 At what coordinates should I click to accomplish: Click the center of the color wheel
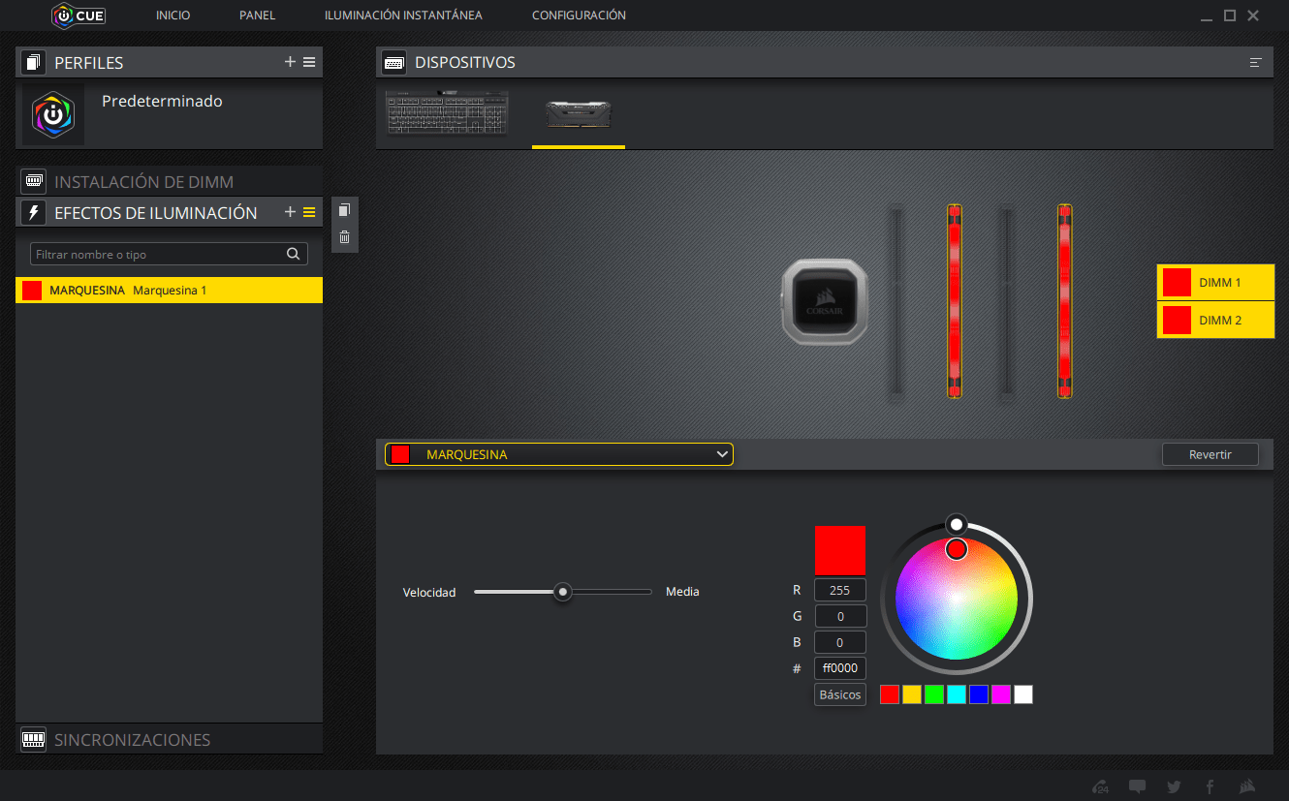click(x=956, y=599)
